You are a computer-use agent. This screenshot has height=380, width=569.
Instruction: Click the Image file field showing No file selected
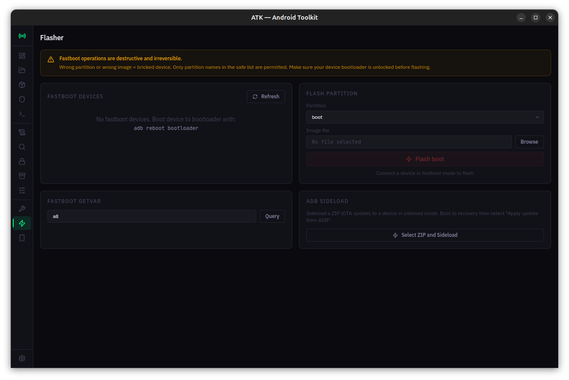409,142
